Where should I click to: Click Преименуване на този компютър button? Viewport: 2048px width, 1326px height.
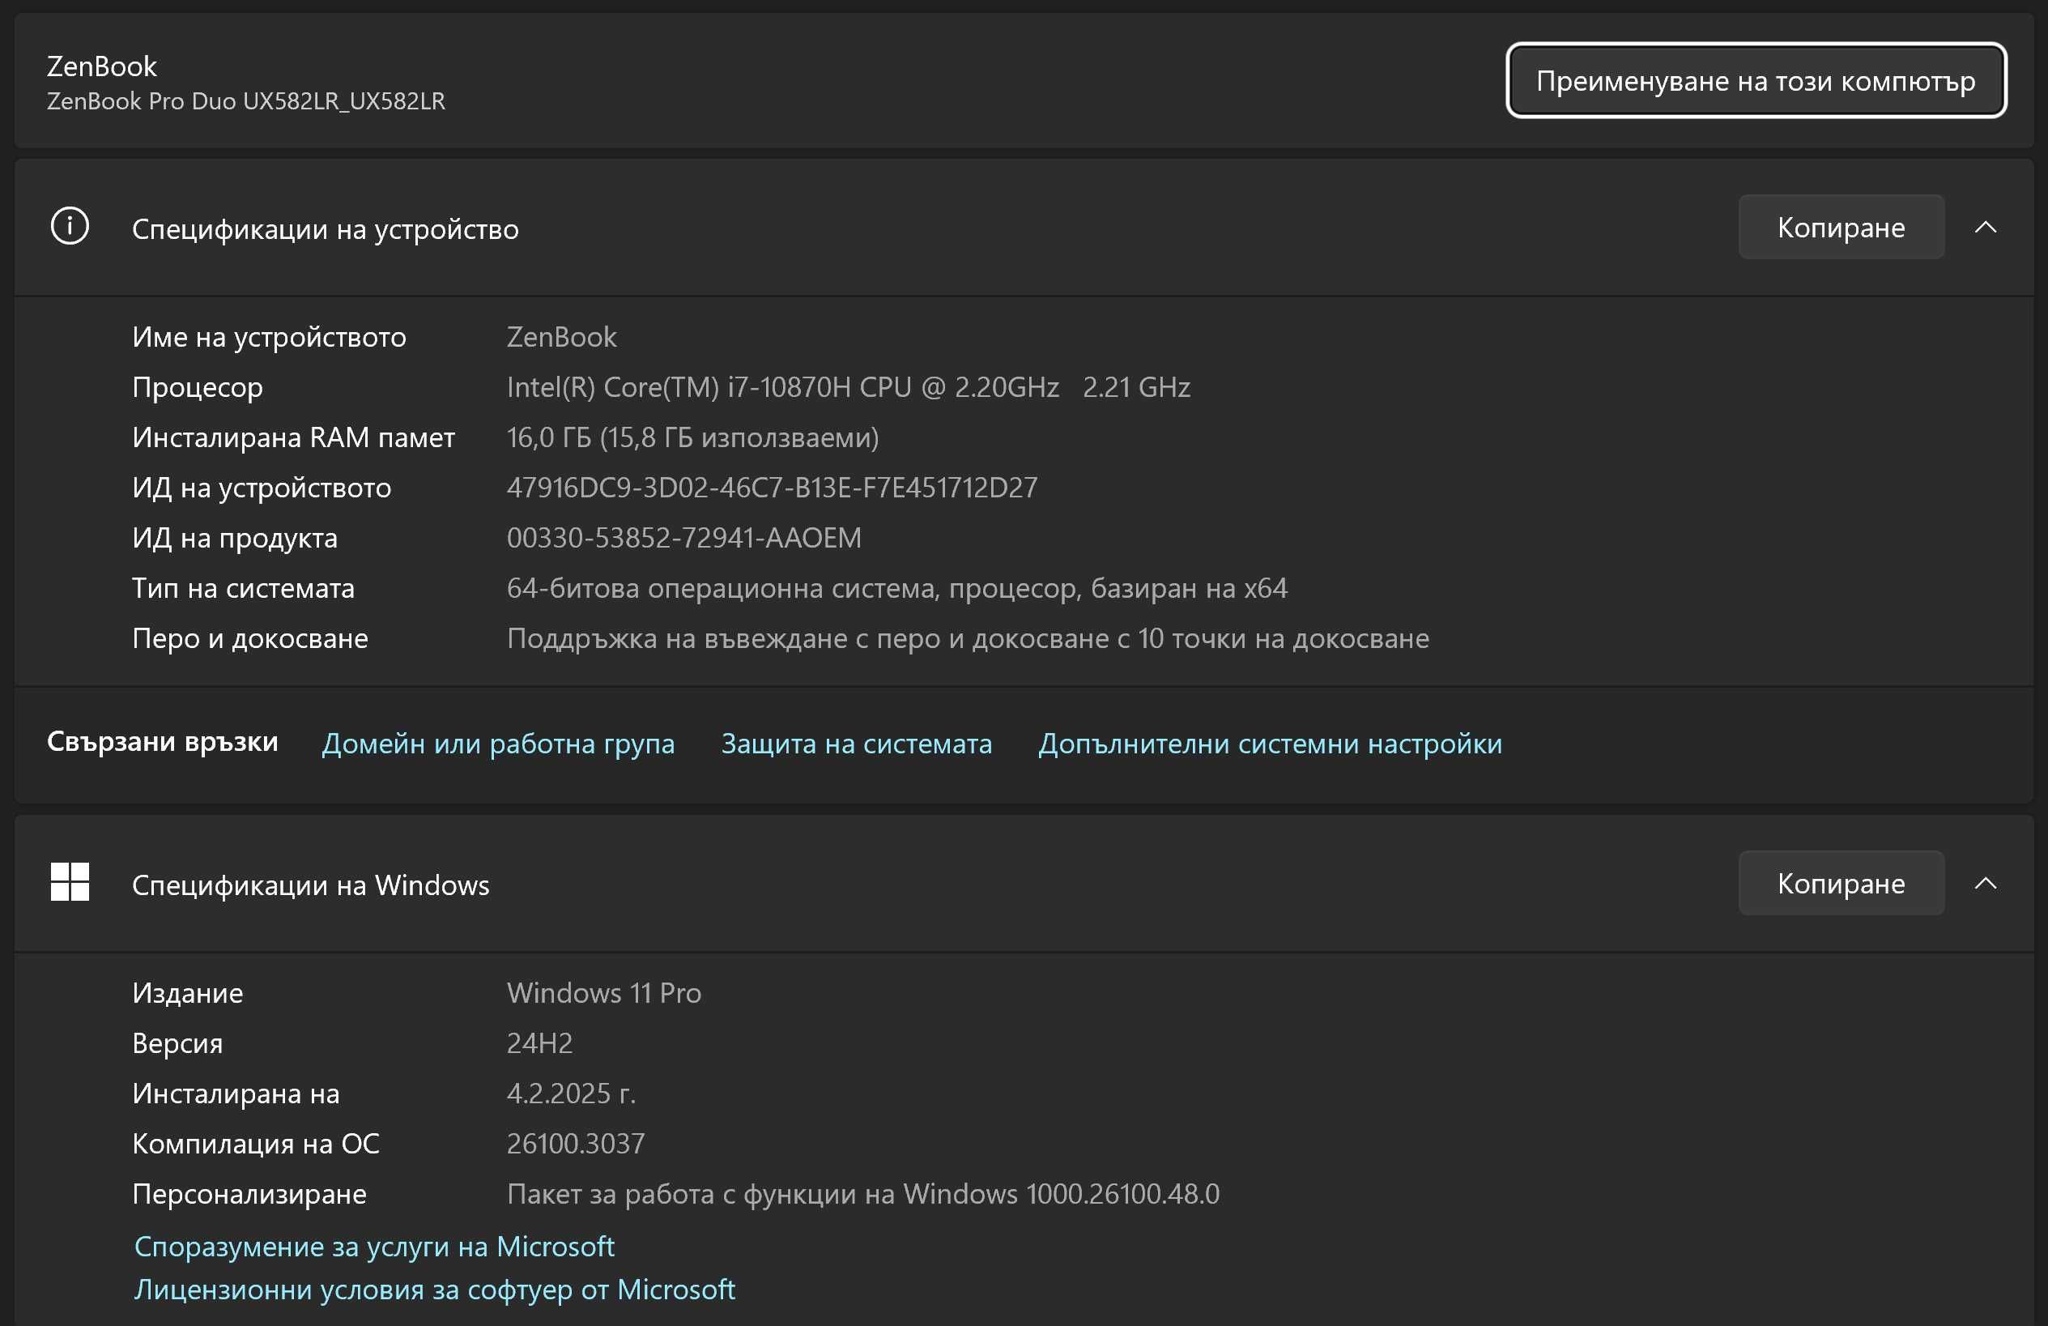click(1756, 81)
